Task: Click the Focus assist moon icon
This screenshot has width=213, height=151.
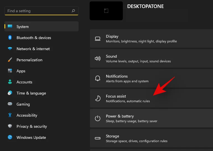Action: (98, 98)
